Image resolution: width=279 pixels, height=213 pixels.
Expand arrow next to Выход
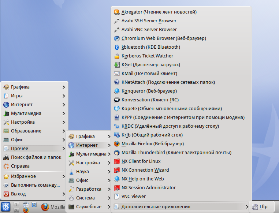click(x=64, y=194)
